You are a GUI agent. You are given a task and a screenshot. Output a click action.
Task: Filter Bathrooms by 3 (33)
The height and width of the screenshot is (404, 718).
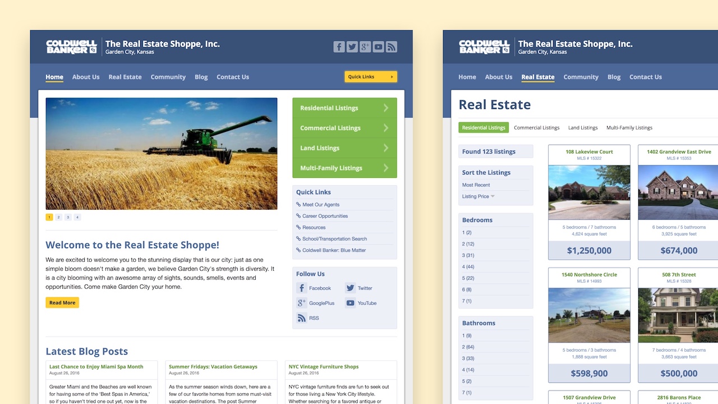tap(468, 359)
